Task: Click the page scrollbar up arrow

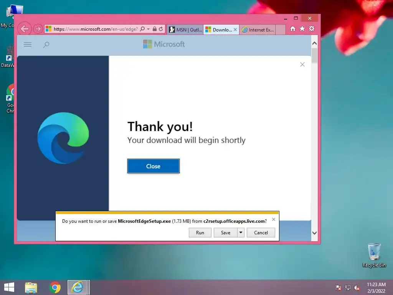Action: click(315, 43)
